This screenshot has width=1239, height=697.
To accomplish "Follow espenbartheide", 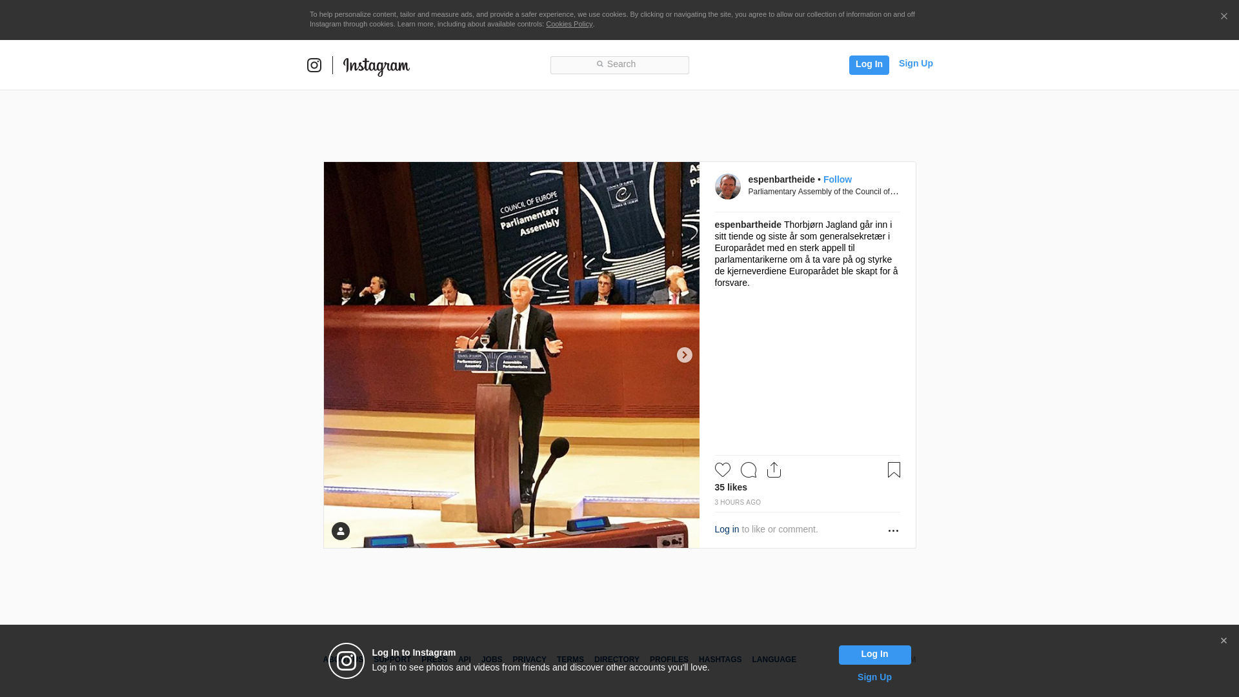I will pos(837,179).
